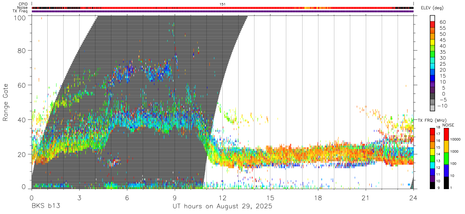Pick blue segment of NOISE scale

pos(446,171)
